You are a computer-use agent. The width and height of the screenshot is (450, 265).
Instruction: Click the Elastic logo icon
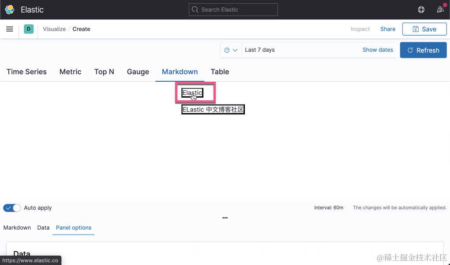point(9,9)
